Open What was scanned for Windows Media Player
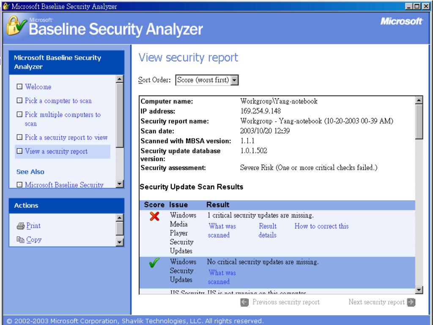The height and width of the screenshot is (325, 433). 222,231
